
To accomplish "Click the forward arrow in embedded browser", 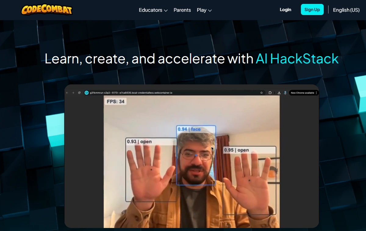I will tap(73, 93).
